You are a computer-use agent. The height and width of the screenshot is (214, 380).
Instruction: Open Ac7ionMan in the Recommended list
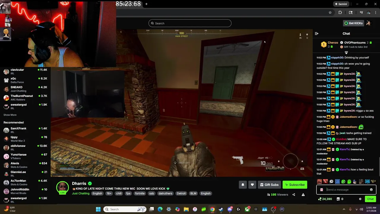pos(25,182)
